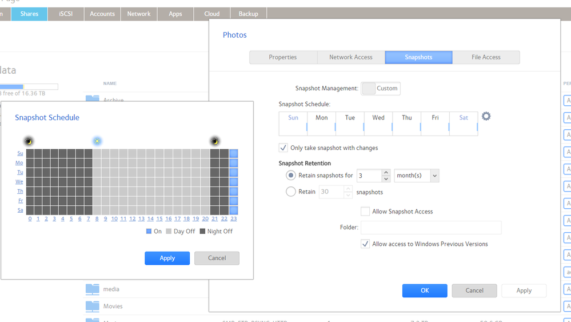Viewport: 571px width, 322px height.
Task: Click the moon icon above hour 21
Action: pyautogui.click(x=215, y=141)
